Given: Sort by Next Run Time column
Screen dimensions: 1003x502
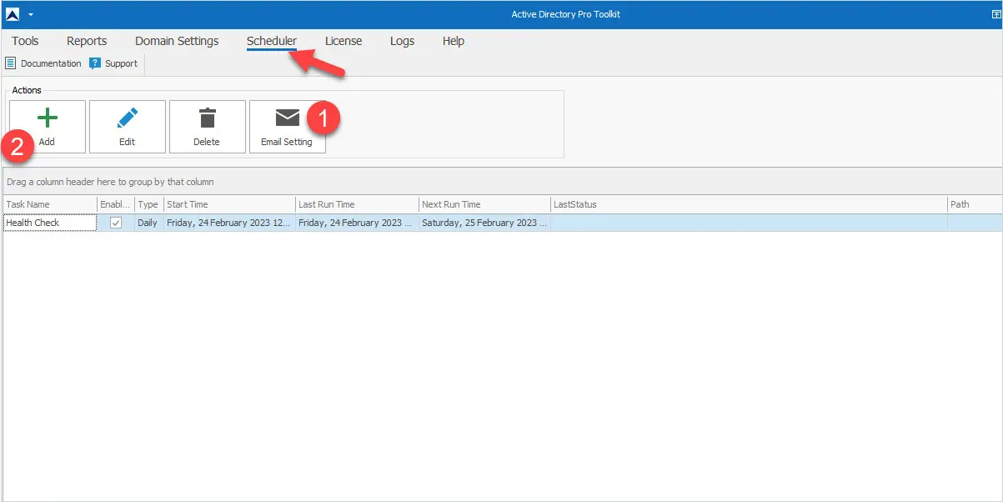Looking at the screenshot, I should [x=484, y=204].
